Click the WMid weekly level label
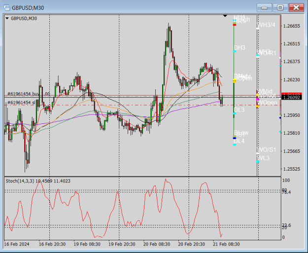308x253 pixels. click(x=265, y=91)
